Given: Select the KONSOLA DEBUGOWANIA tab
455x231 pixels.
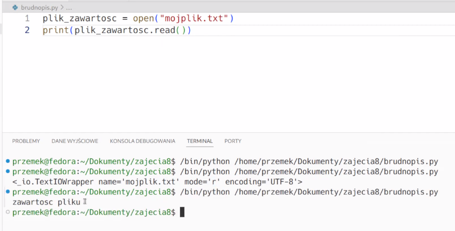Looking at the screenshot, I should point(143,141).
